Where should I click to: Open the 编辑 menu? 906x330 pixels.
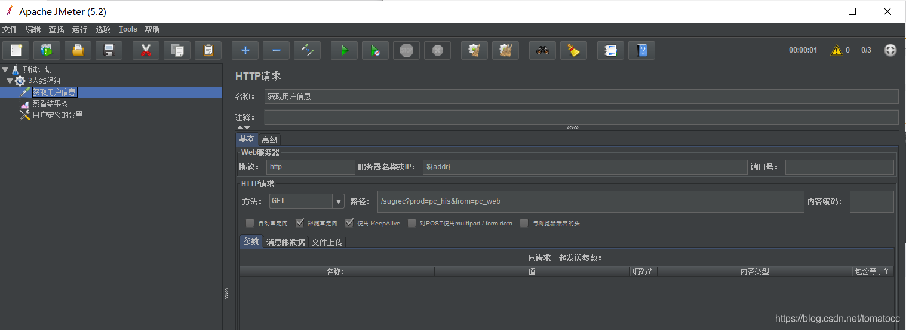tap(33, 29)
